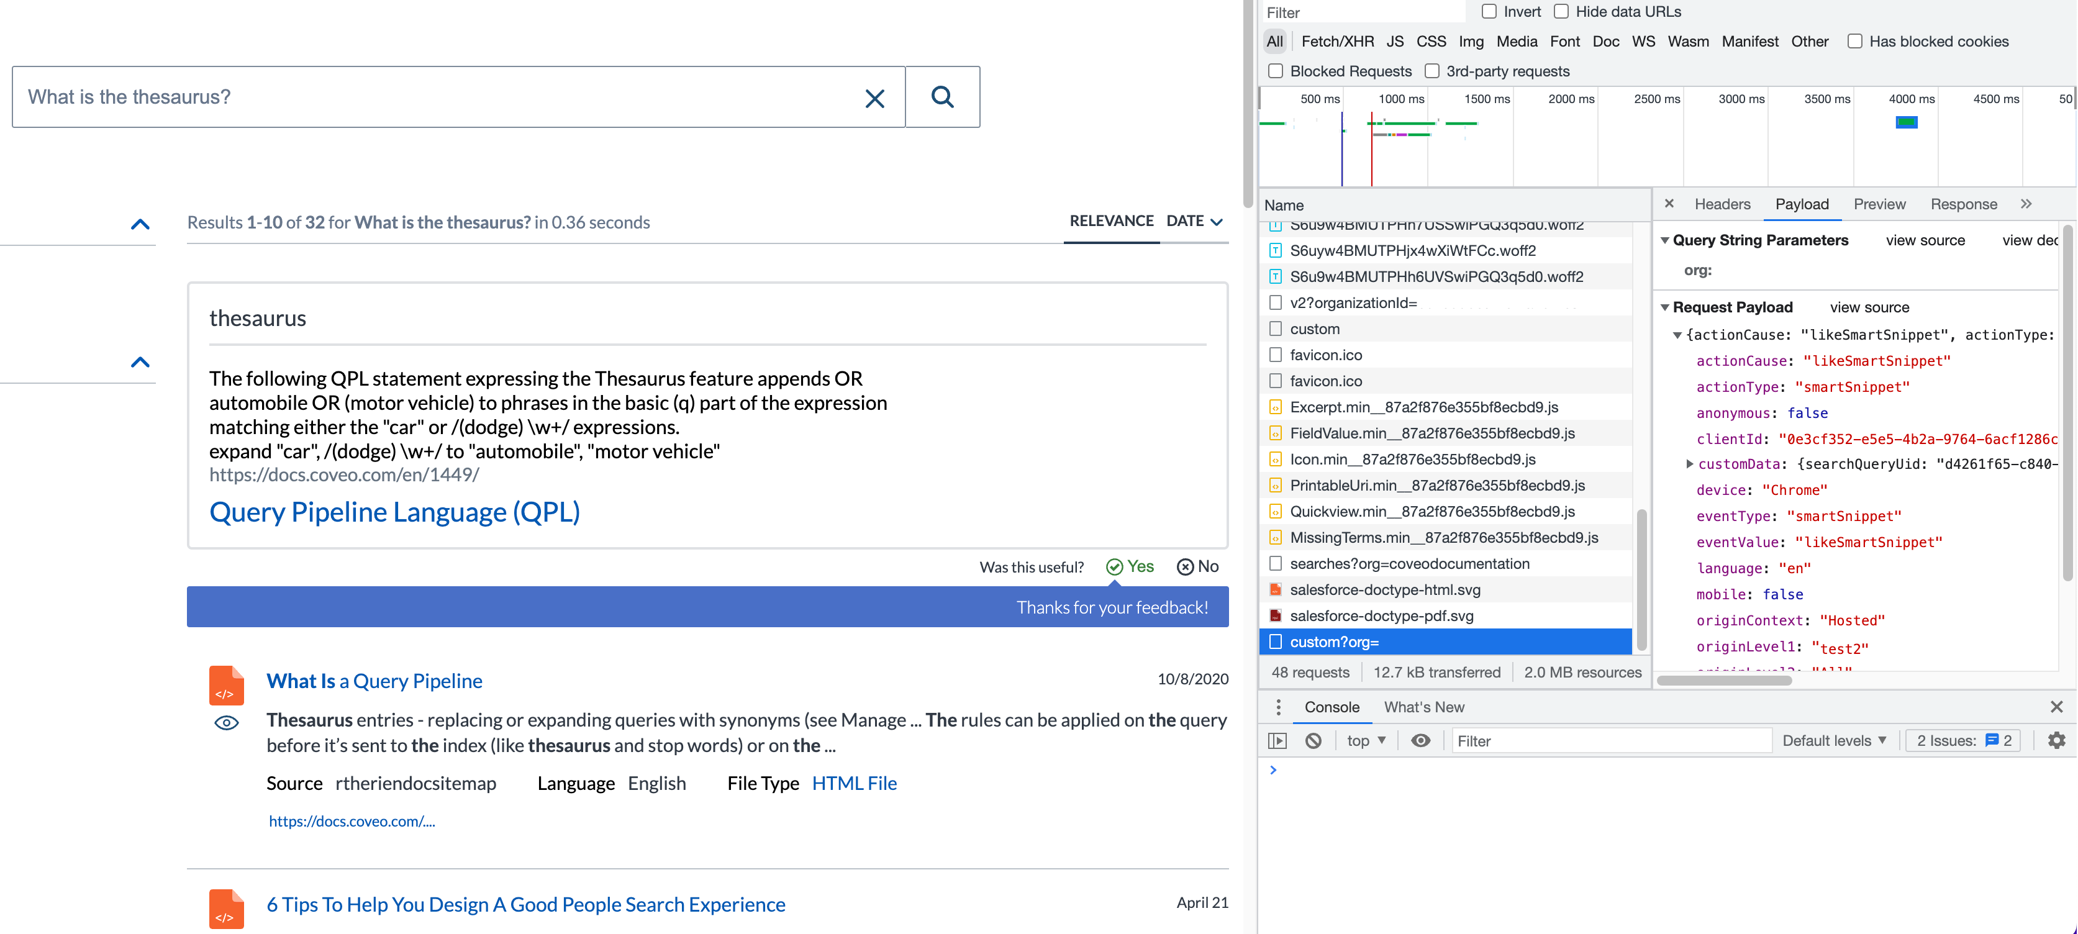Click the payload pane horizontal scrollbar
This screenshot has width=2078, height=934.
[1724, 680]
